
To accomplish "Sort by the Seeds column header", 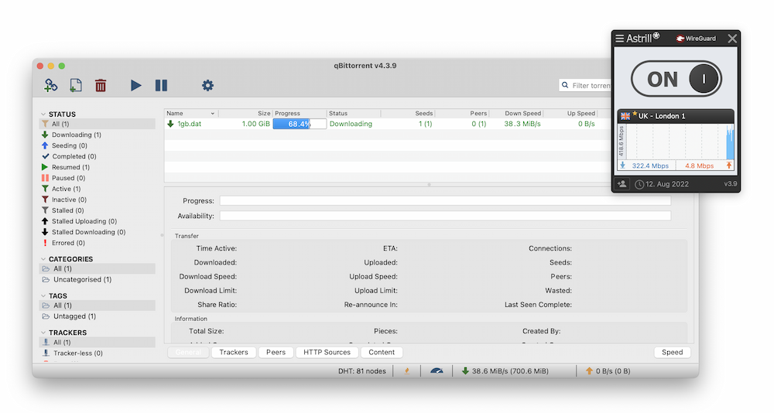I will tap(408, 114).
